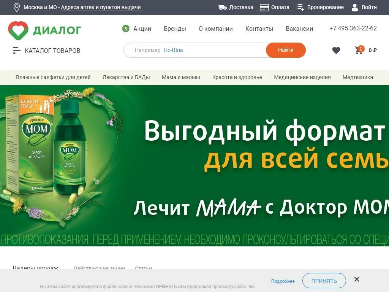Dismiss the cookie notice with X
389x292 pixels.
click(357, 279)
